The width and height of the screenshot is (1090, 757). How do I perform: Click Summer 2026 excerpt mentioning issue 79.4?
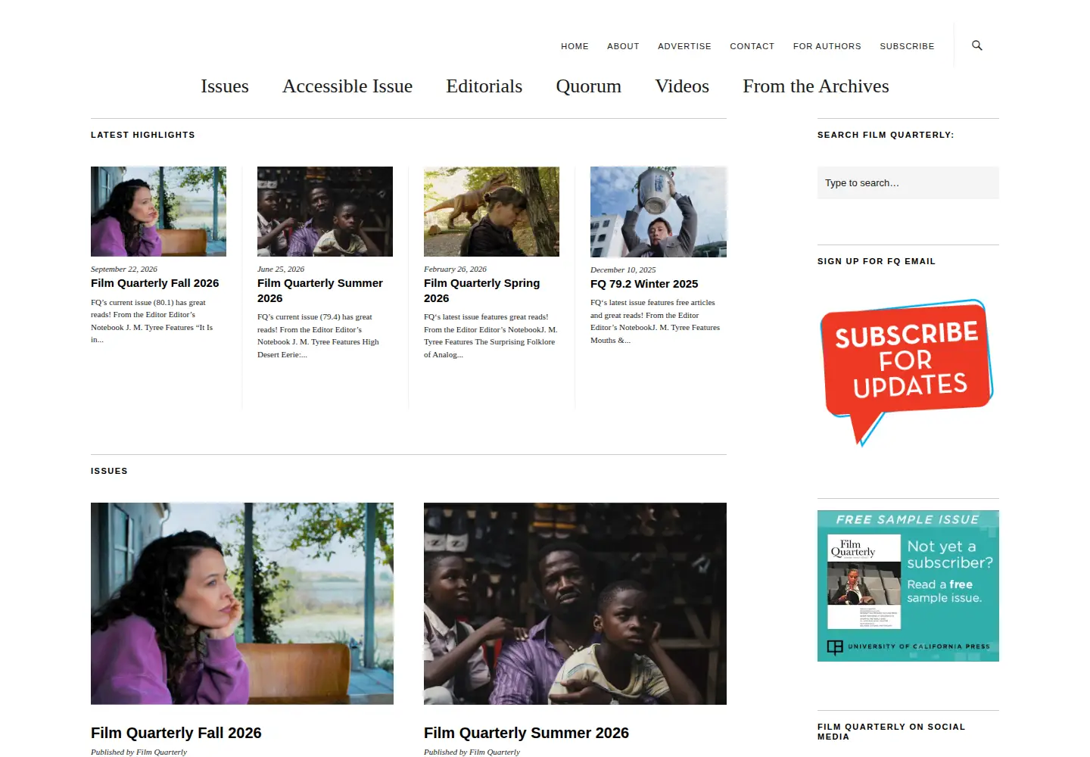coord(318,335)
